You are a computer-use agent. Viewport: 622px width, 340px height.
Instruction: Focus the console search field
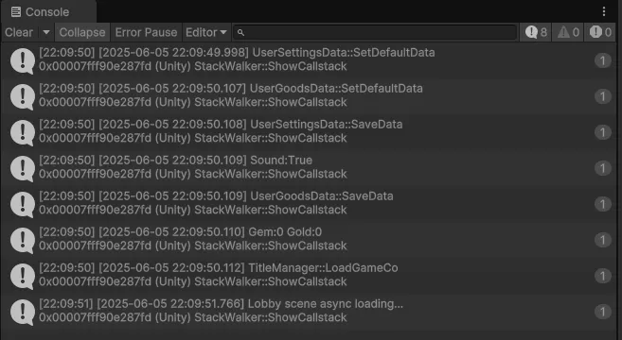(x=376, y=32)
